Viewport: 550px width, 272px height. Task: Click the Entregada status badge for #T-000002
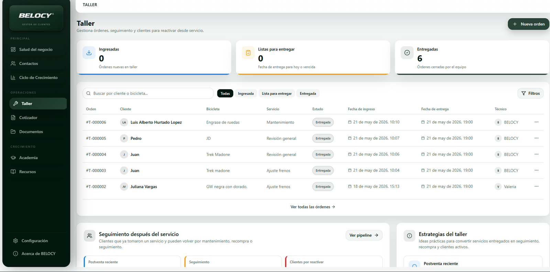click(x=323, y=187)
